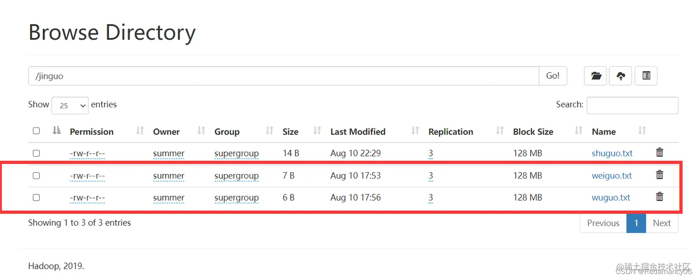Go to pagination page 1

click(636, 223)
